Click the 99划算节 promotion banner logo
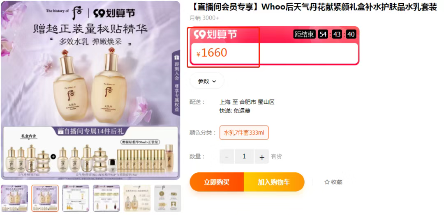Screen dimensions: 444x215 pos(215,34)
